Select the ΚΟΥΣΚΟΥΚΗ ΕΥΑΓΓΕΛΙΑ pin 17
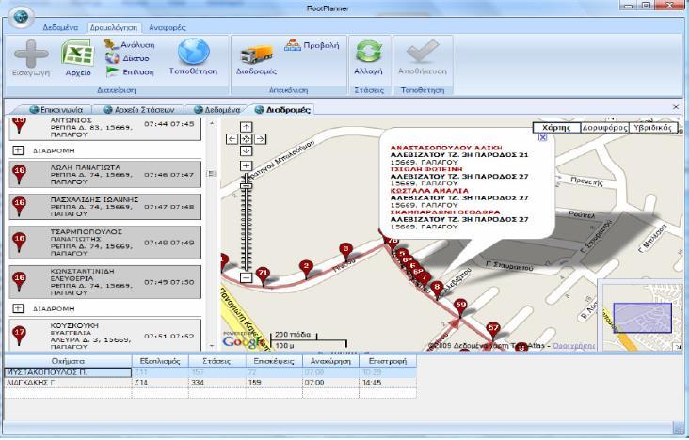 [19, 336]
